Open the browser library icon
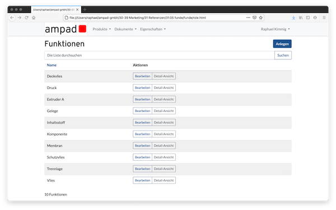The width and height of the screenshot is (336, 210). (x=301, y=17)
